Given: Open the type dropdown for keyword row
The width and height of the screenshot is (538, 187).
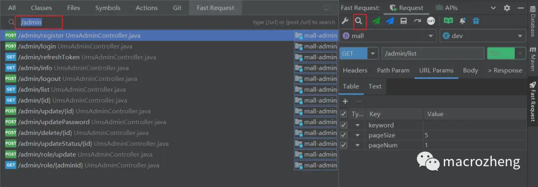Looking at the screenshot, I should (x=358, y=125).
